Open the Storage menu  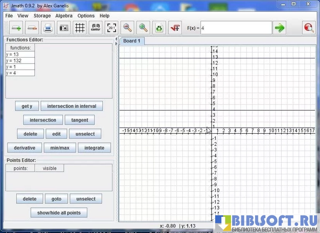tap(42, 16)
